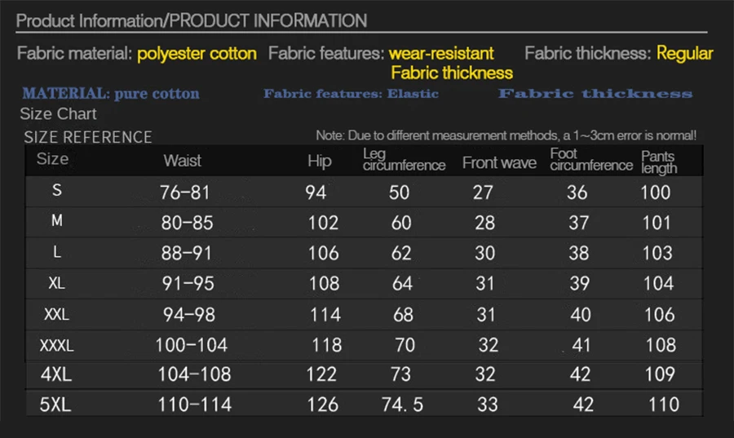Click the 'Size Chart' label
This screenshot has height=438, width=734.
[x=58, y=114]
